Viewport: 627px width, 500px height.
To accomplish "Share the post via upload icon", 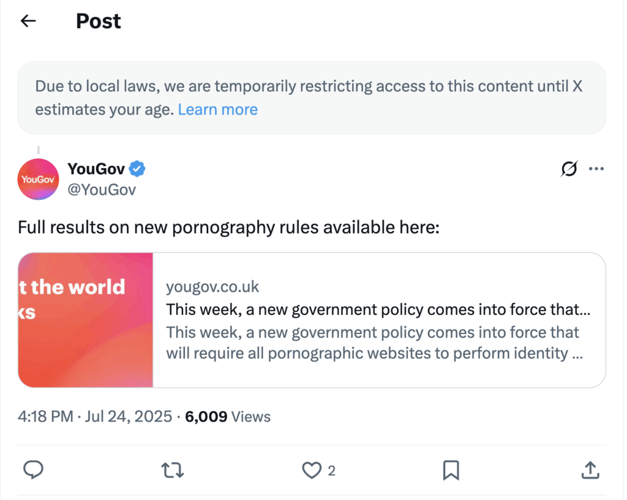I will [x=589, y=470].
